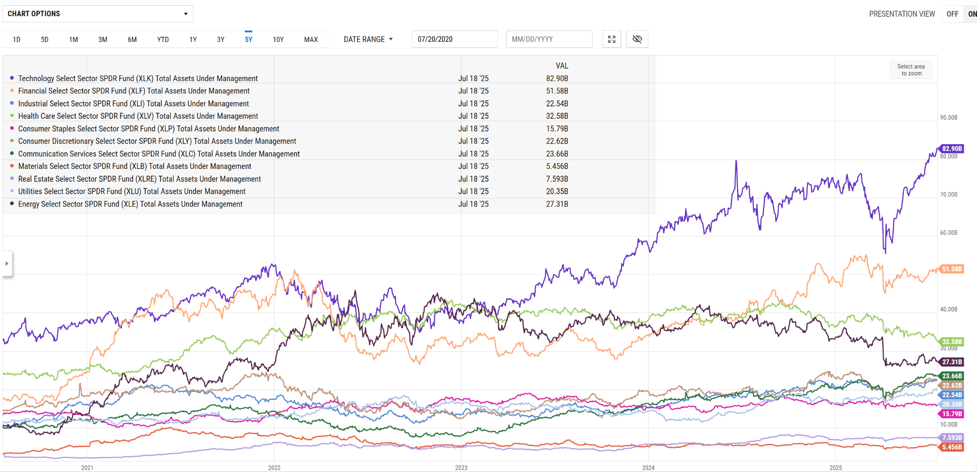Screen dimensions: 977x472
Task: Turn Presentation View ON
Action: coord(971,14)
